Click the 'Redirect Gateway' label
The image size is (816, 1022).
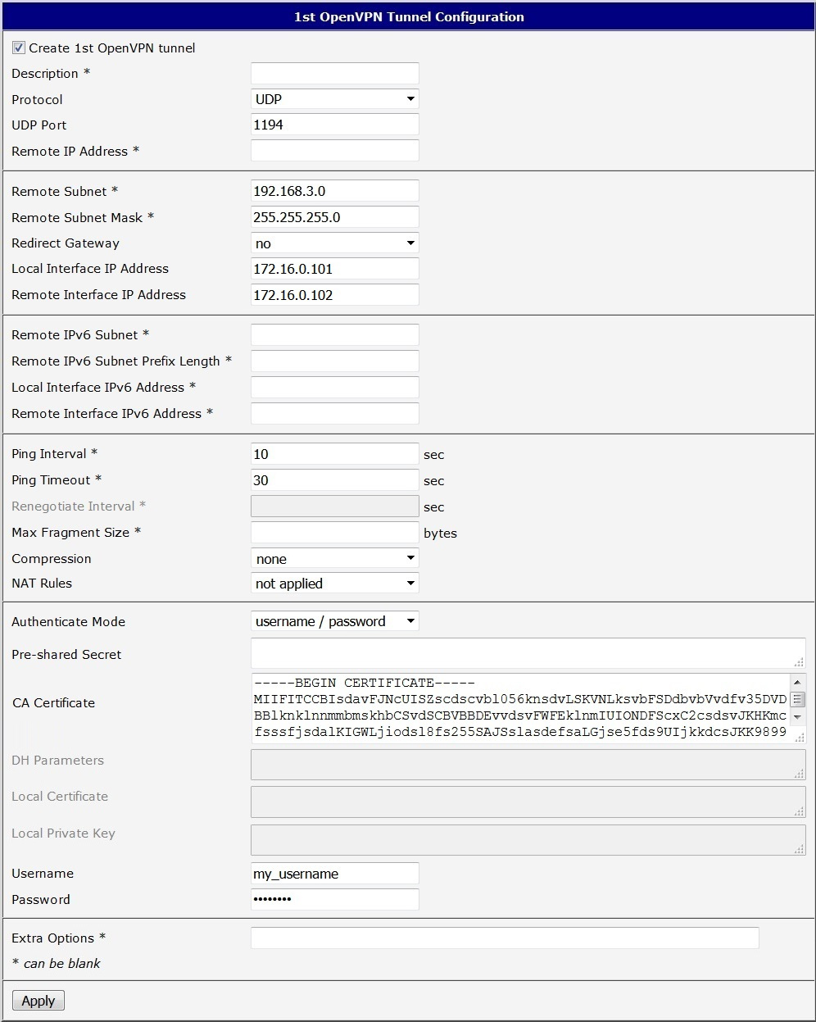pyautogui.click(x=66, y=243)
